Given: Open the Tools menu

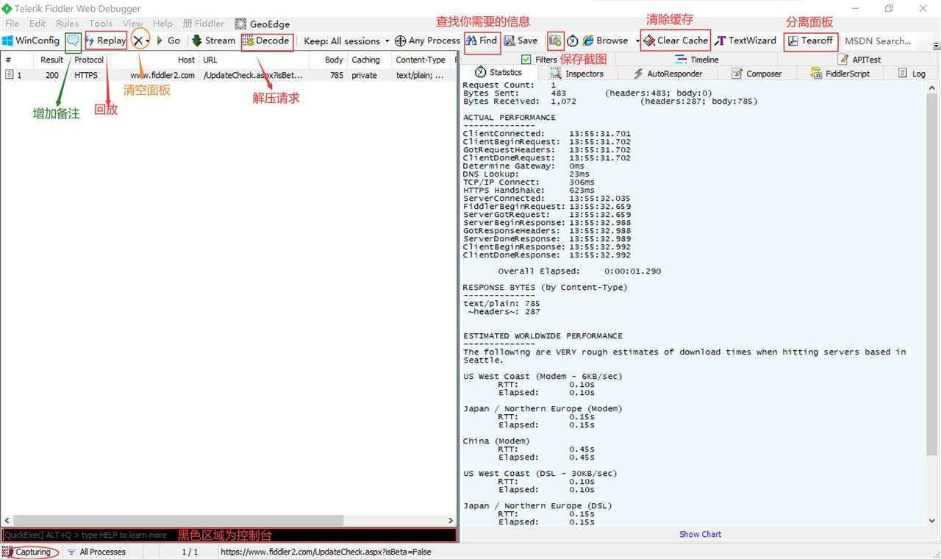Looking at the screenshot, I should pos(101,24).
